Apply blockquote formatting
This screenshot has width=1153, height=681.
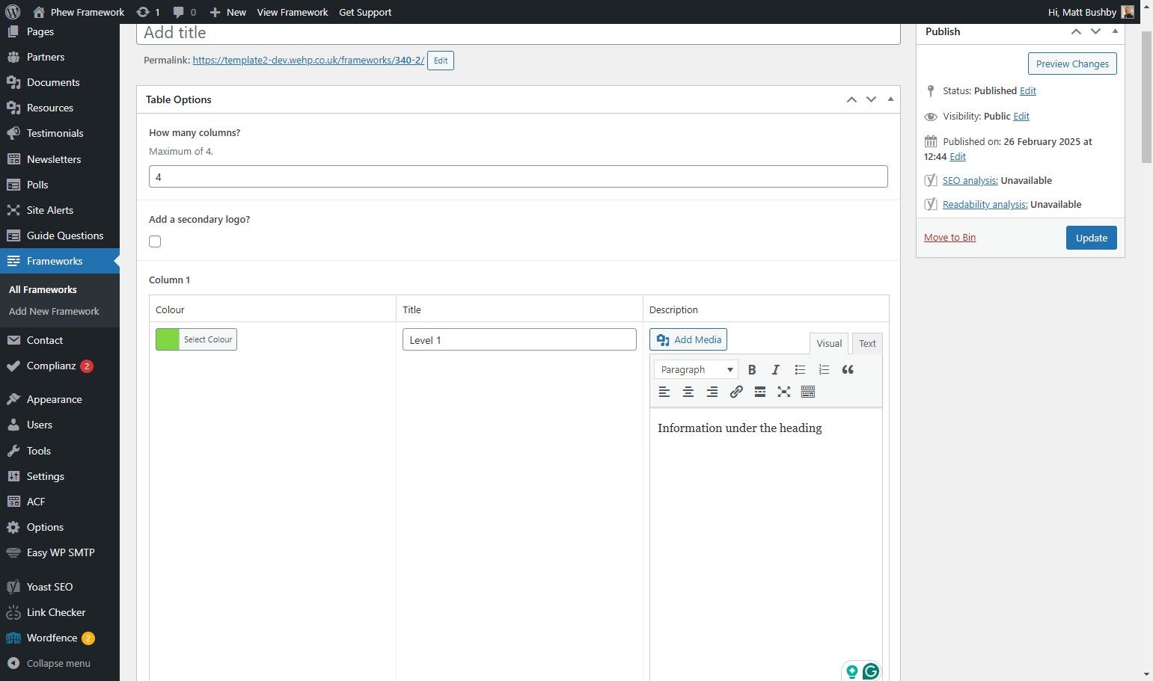[x=848, y=369]
